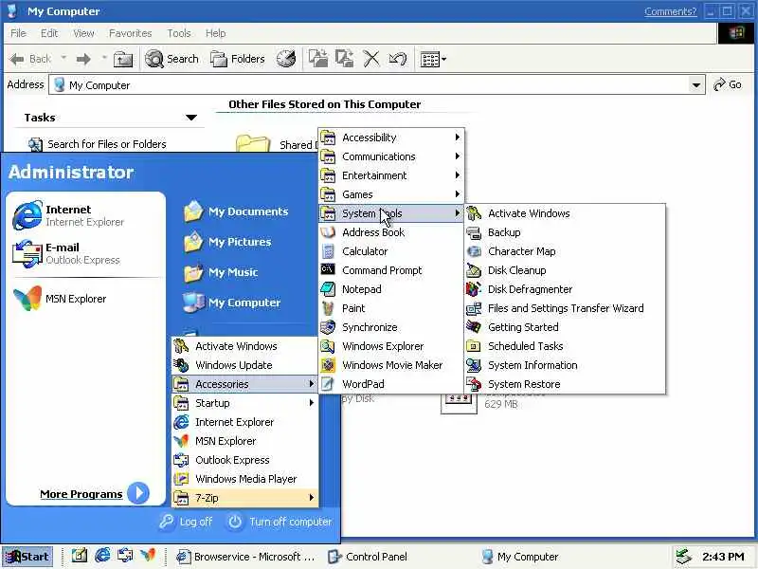Launch Windows Movie Maker
Screen dimensions: 758x569
(x=391, y=365)
